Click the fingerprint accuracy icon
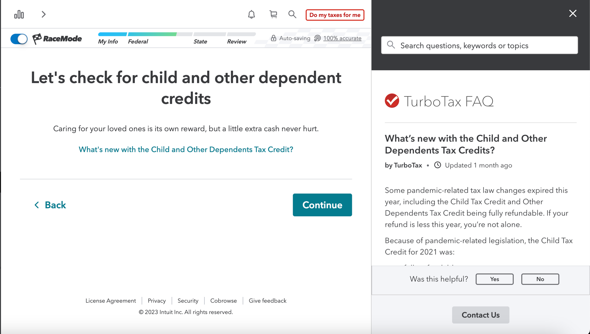The height and width of the screenshot is (334, 590). coord(317,38)
